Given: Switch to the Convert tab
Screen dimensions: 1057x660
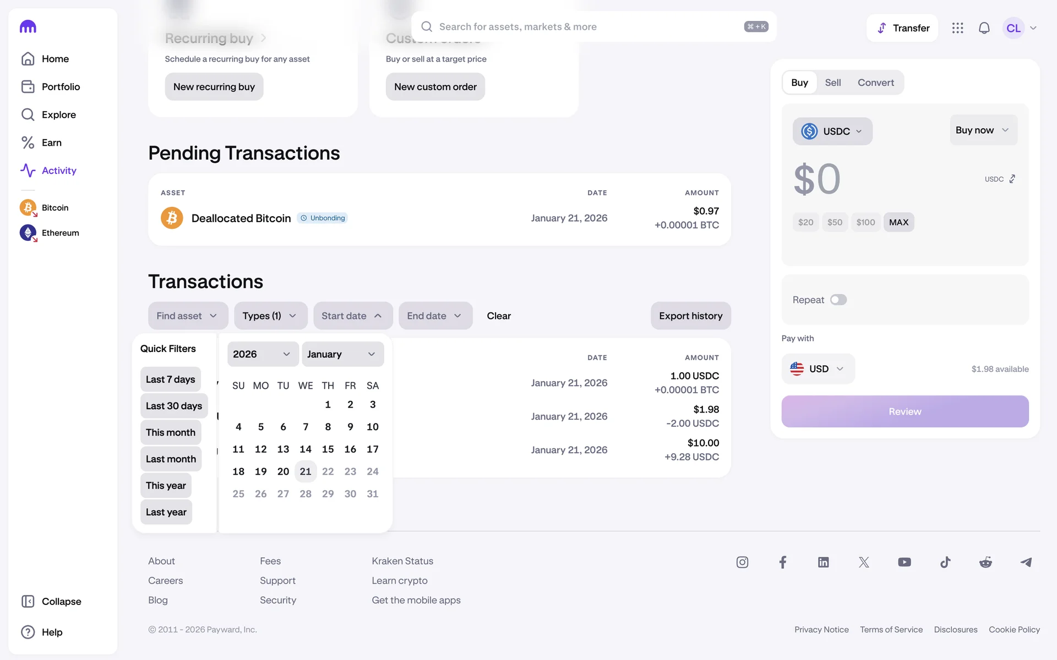Looking at the screenshot, I should [875, 82].
